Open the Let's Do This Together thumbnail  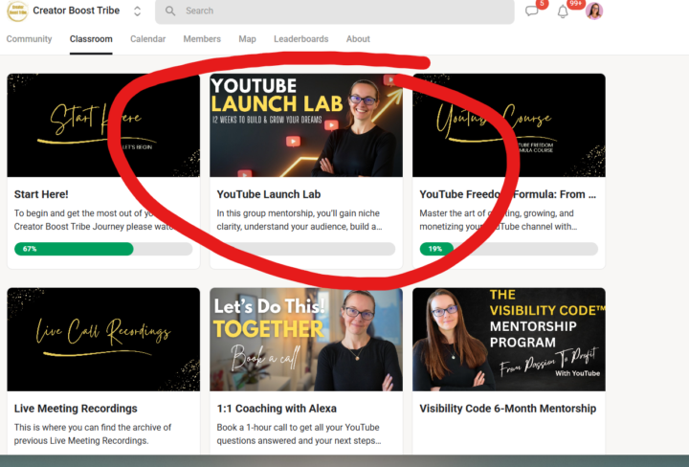click(x=306, y=339)
